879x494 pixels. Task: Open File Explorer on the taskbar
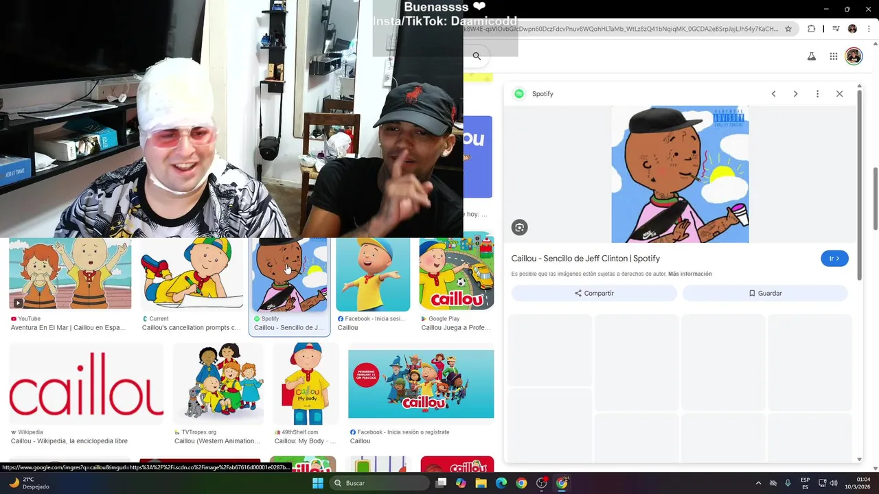pos(481,483)
